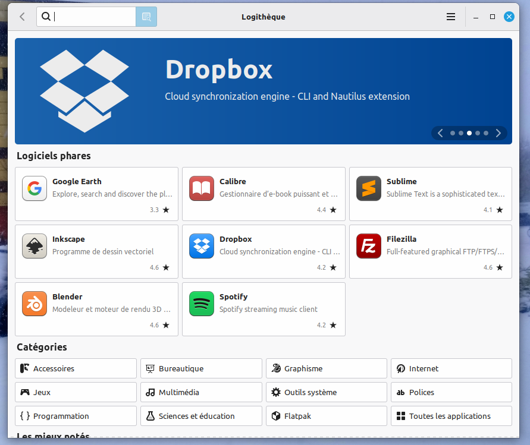Viewport: 530px width, 445px height.
Task: Open the Internet category
Action: tap(451, 368)
